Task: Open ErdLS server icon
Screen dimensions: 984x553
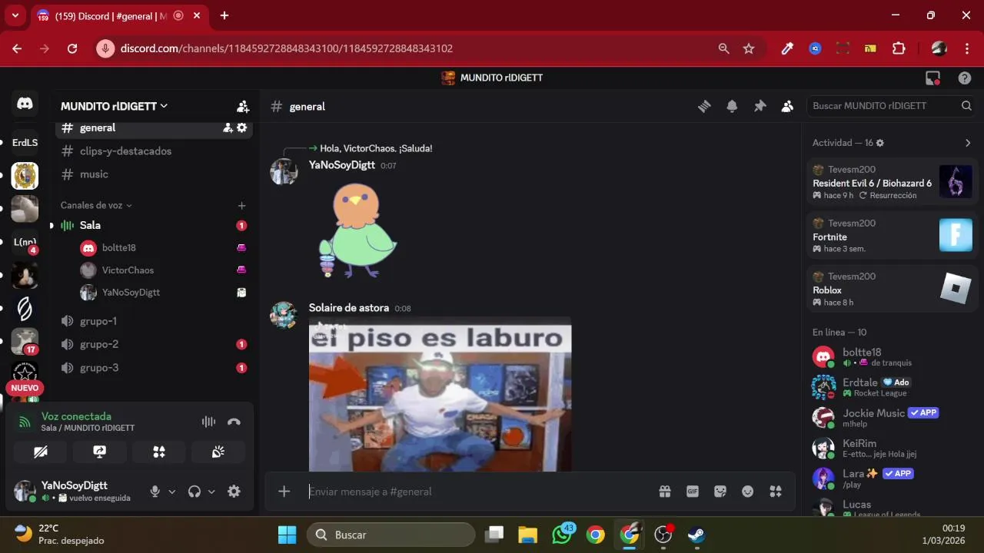Action: tap(25, 143)
